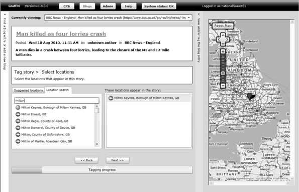Open the CPS menu
299x192 pixels.
click(x=66, y=6)
